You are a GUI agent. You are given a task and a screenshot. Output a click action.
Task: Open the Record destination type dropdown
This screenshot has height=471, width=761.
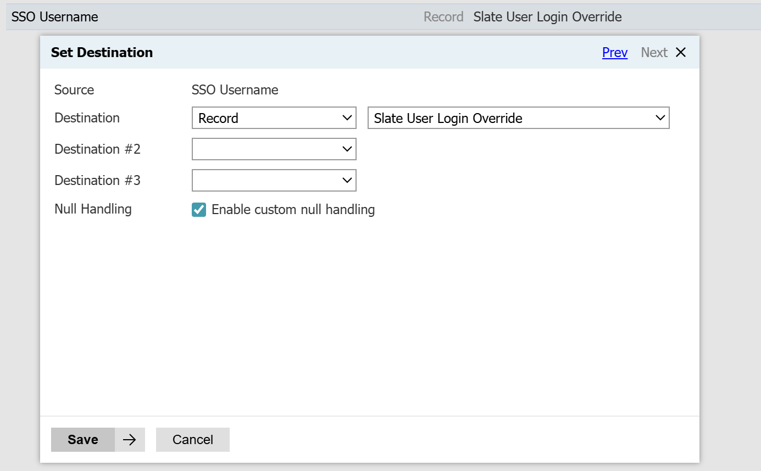click(x=274, y=118)
